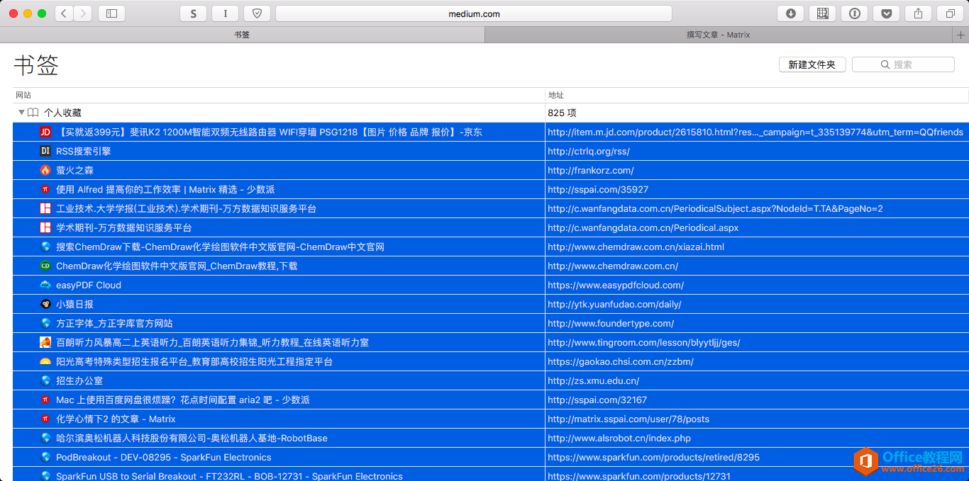
Task: Toggle the Safari sidebar icon
Action: click(x=111, y=13)
